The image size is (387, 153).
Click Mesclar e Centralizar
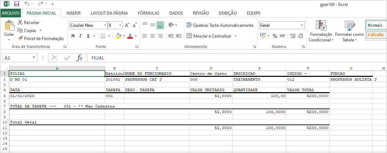[x=209, y=36]
